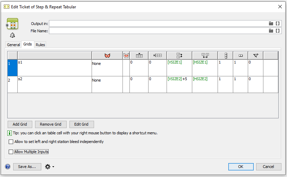Click horizontal count 1 cell in row s2

tap(240, 84)
